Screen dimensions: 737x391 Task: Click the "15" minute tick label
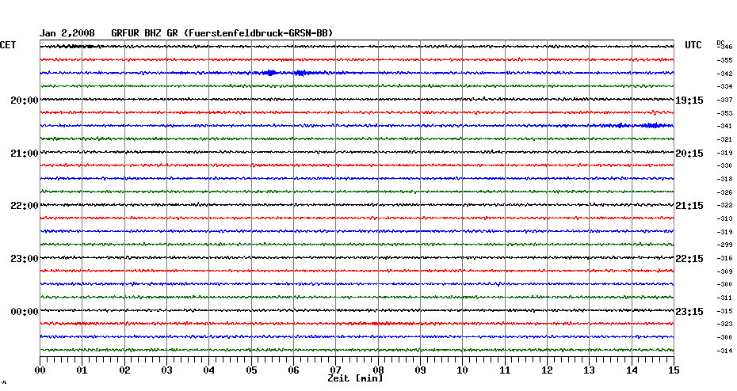(x=674, y=370)
